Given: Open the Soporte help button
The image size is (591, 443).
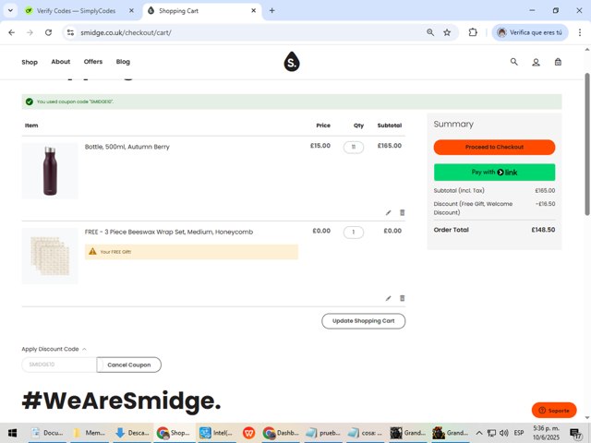Looking at the screenshot, I should (554, 411).
